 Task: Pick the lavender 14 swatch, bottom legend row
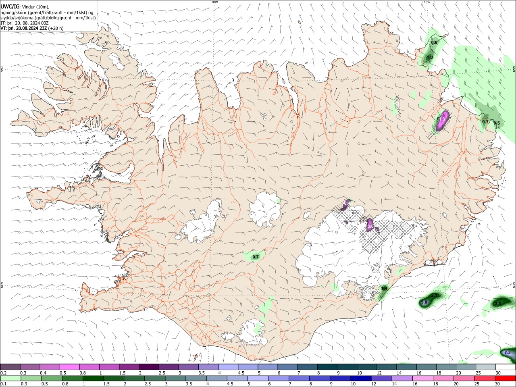[402, 379]
